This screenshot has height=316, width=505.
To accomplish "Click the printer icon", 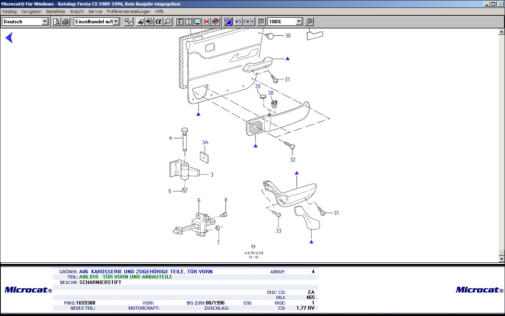I will click(x=65, y=22).
